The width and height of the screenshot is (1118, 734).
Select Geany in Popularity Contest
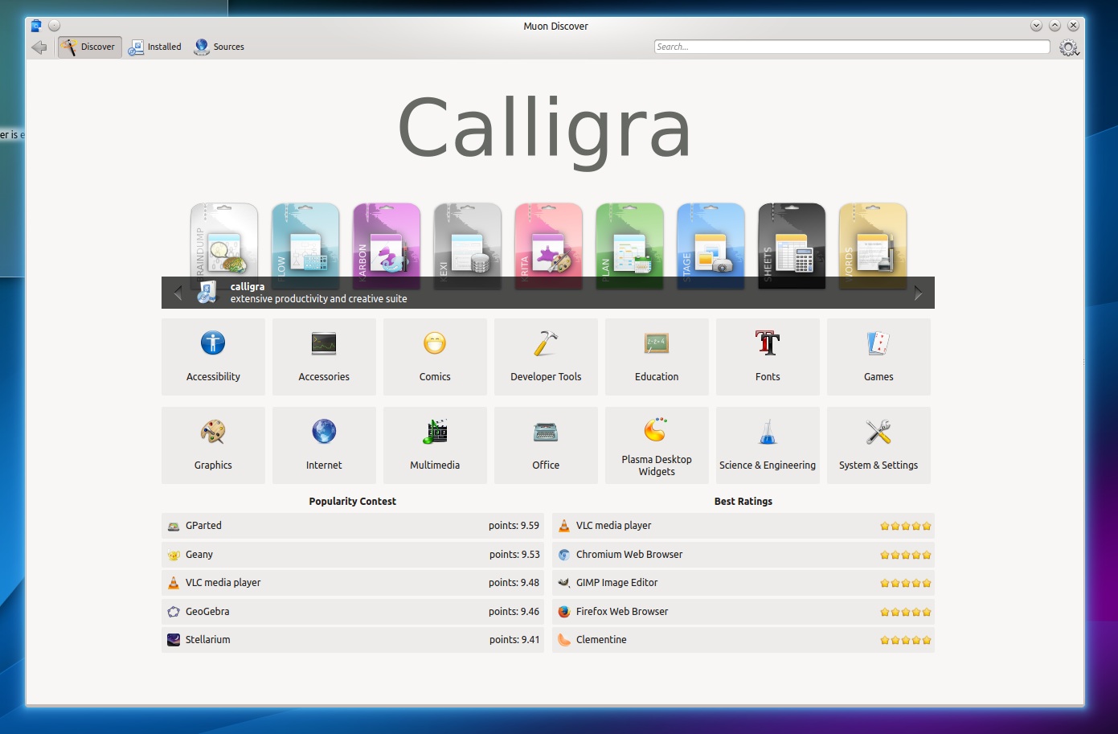pos(353,555)
